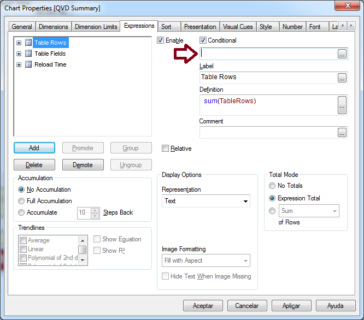The image size is (364, 320).
Task: Decrease the Steps Back value
Action: click(95, 216)
